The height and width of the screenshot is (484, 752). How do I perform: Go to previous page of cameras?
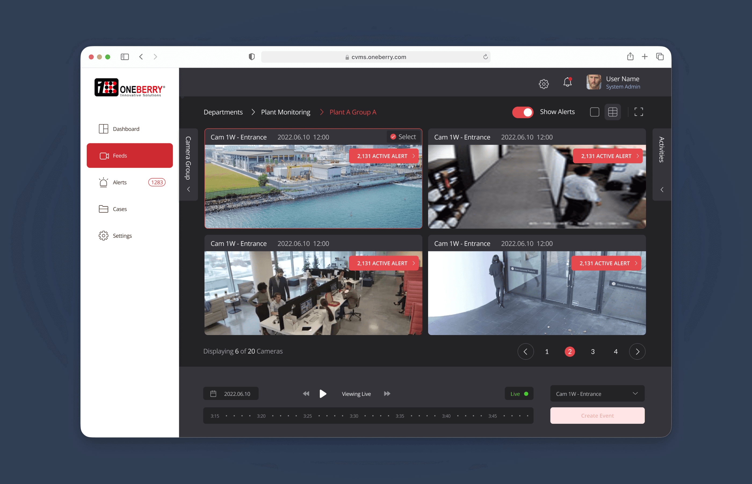pyautogui.click(x=525, y=351)
